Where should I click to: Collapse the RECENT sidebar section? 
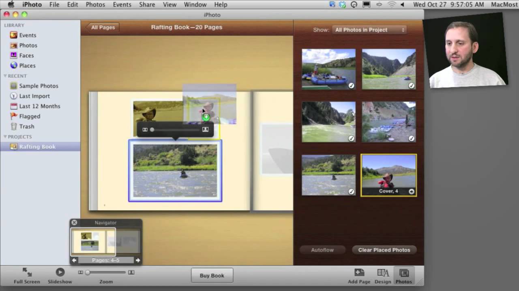tap(5, 76)
